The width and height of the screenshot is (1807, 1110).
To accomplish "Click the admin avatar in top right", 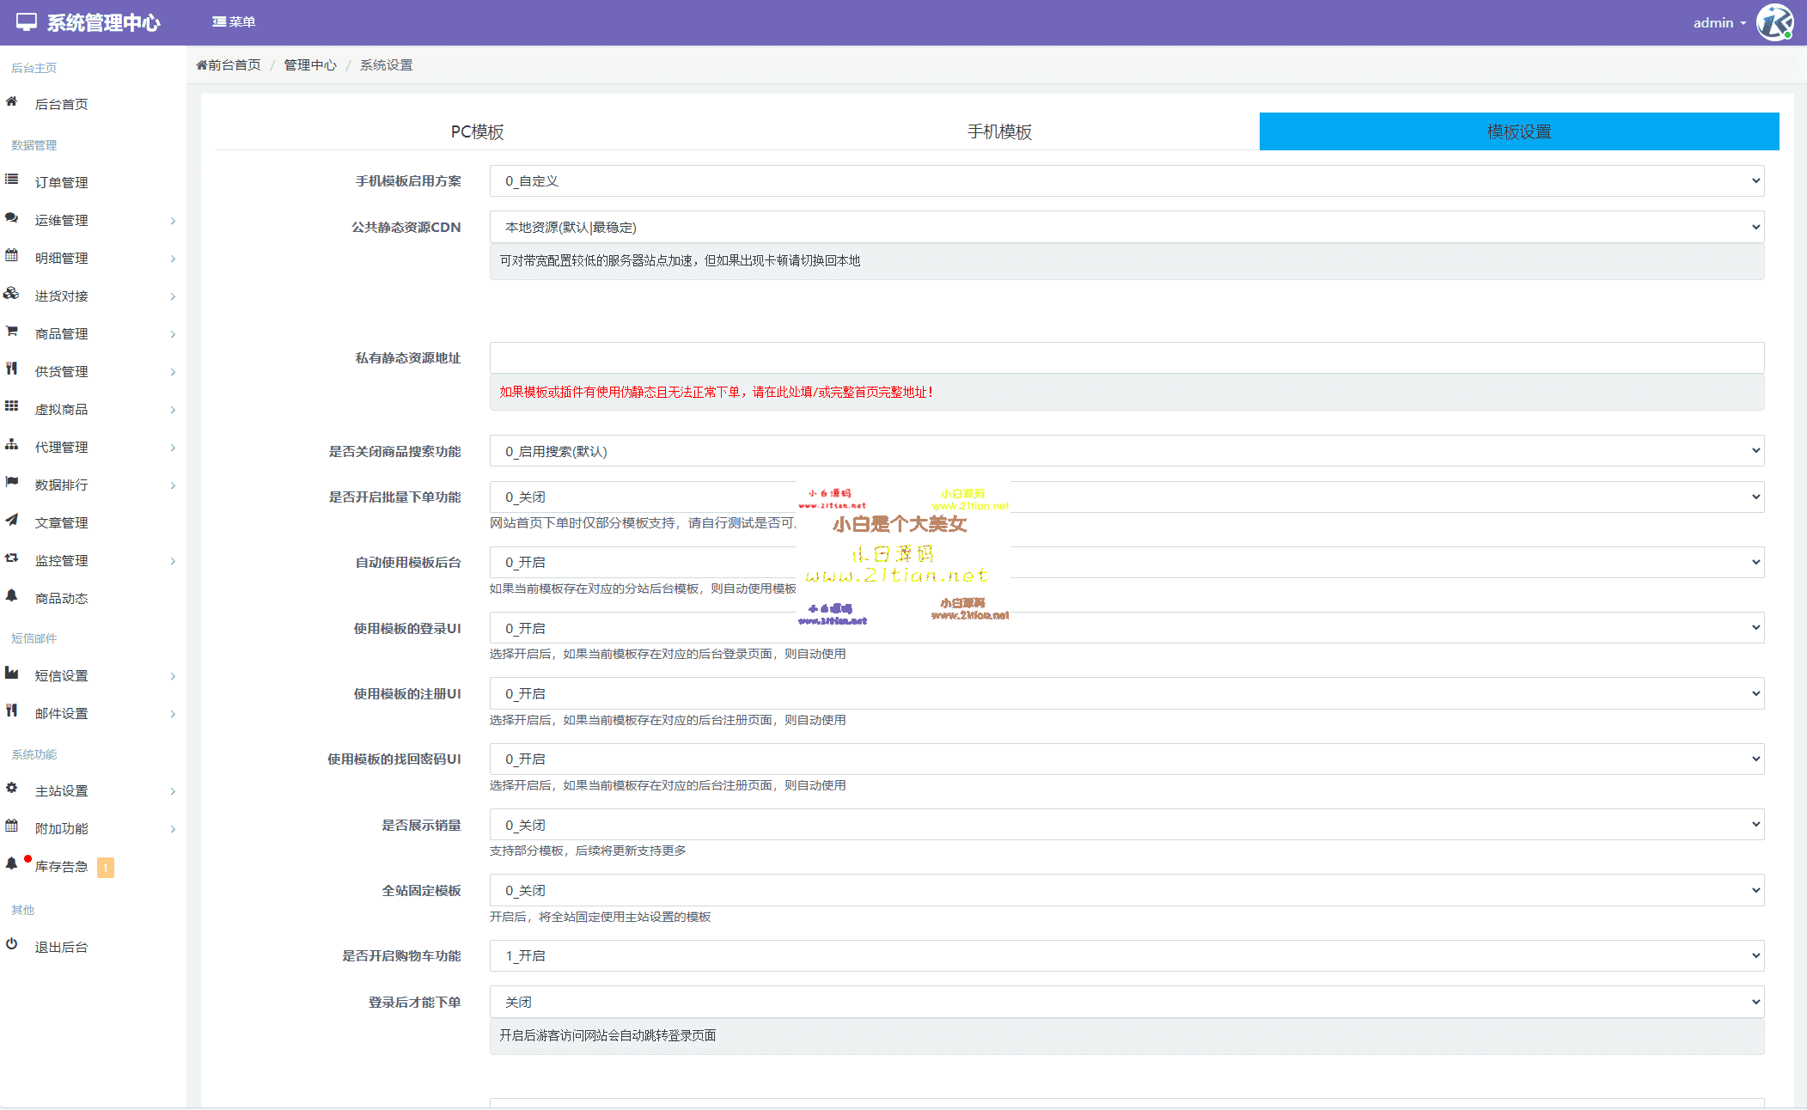I will [x=1773, y=22].
